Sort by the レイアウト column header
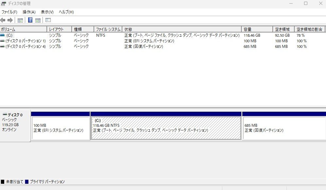This screenshot has width=326, height=190. 59,29
